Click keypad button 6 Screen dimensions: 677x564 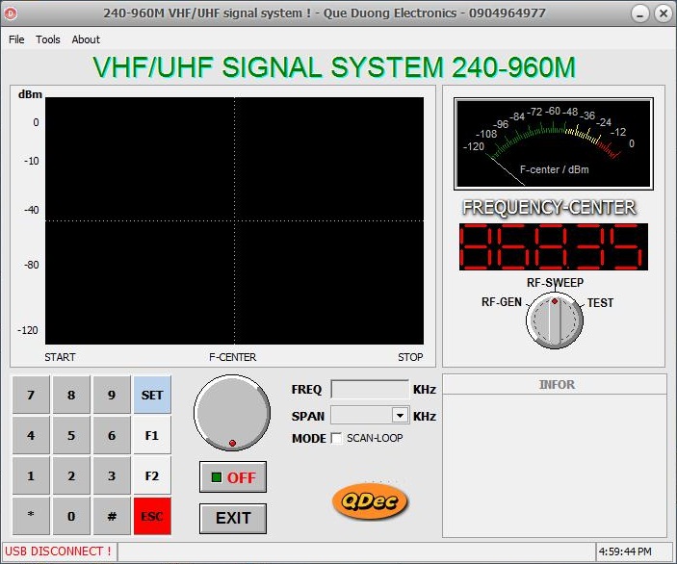pos(112,435)
